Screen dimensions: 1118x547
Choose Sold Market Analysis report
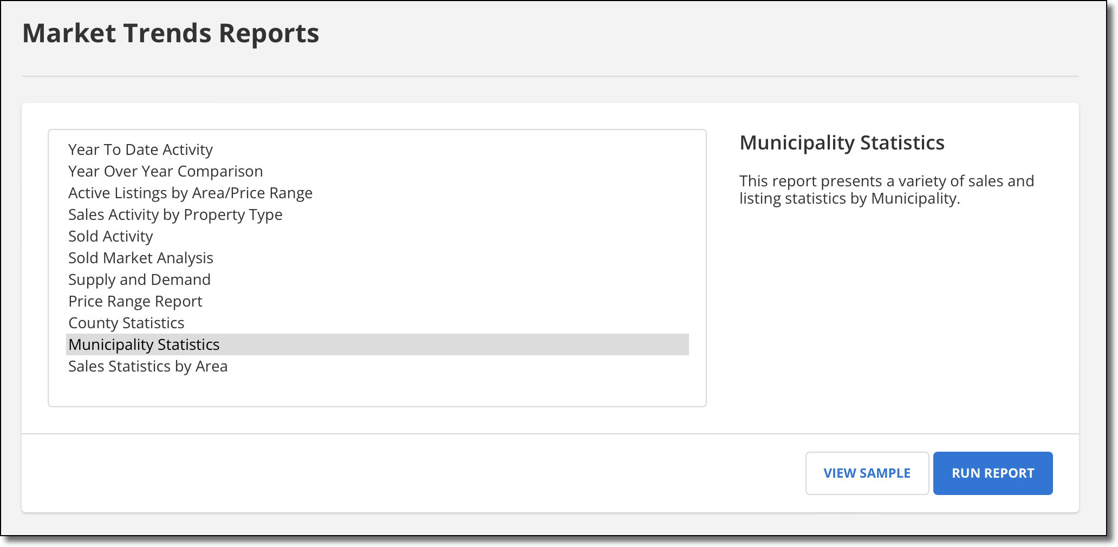(x=378, y=258)
